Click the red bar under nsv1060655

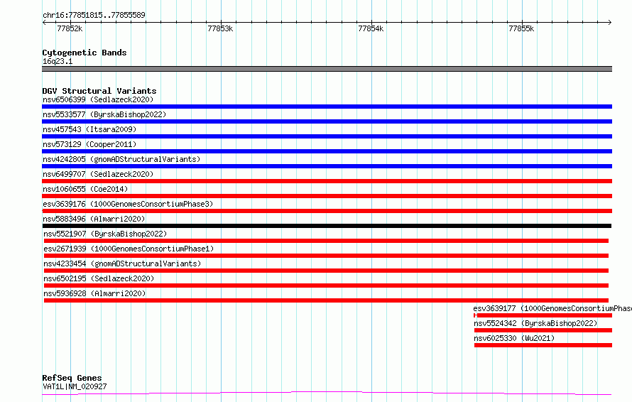[x=327, y=196]
